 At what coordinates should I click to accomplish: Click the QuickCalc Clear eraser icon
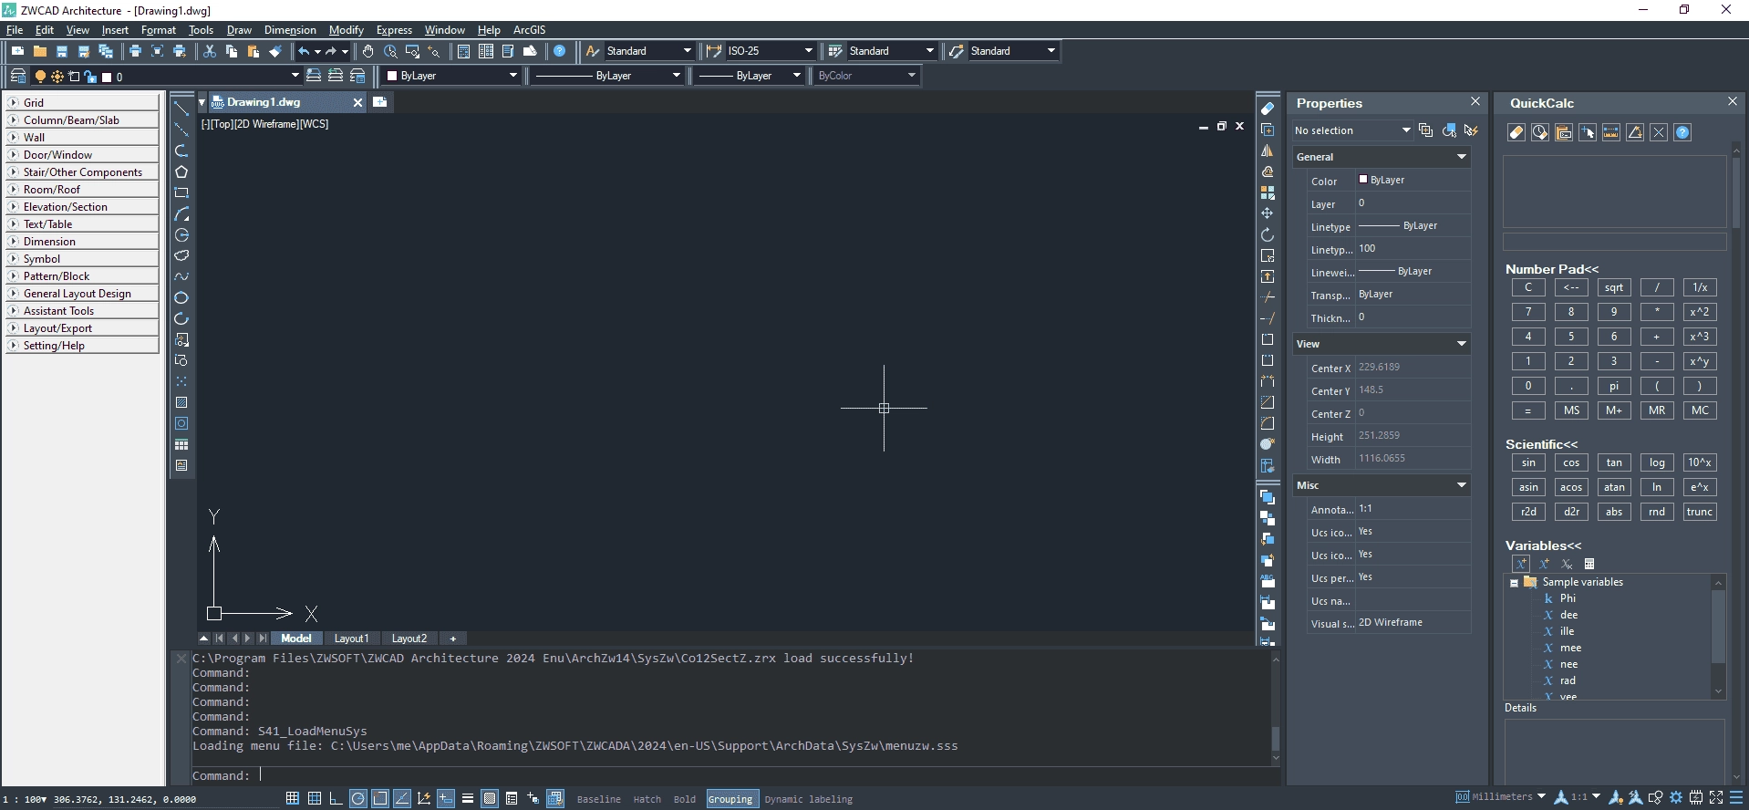pyautogui.click(x=1516, y=132)
